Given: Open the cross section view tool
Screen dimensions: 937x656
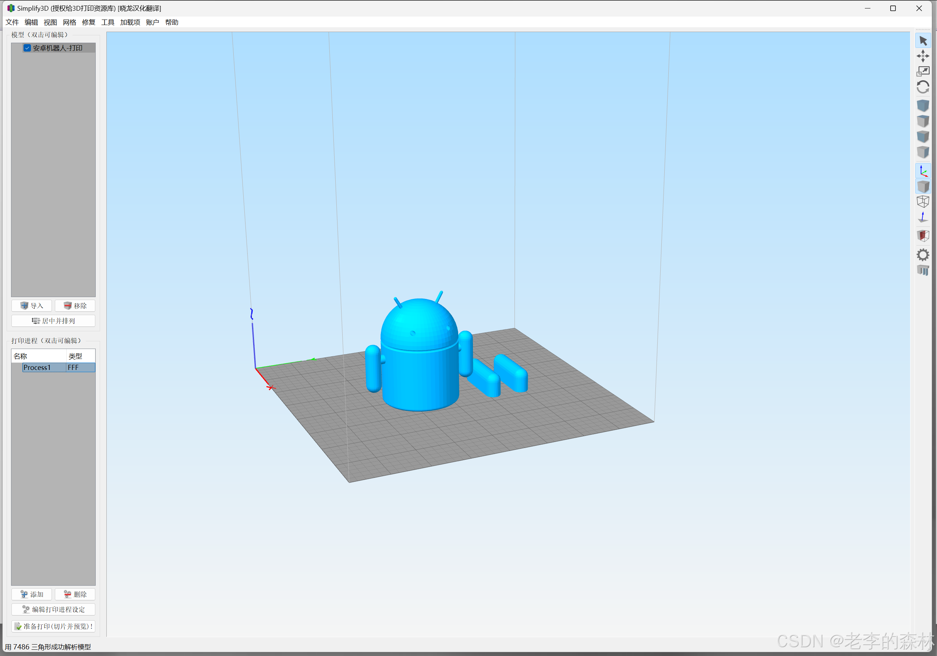Looking at the screenshot, I should [923, 236].
